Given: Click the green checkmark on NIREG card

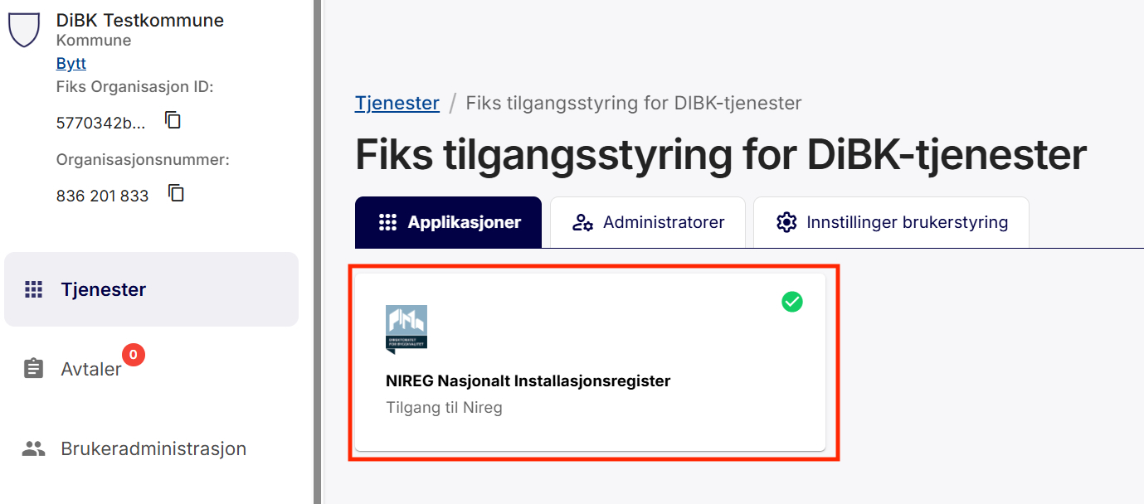Looking at the screenshot, I should [x=791, y=302].
